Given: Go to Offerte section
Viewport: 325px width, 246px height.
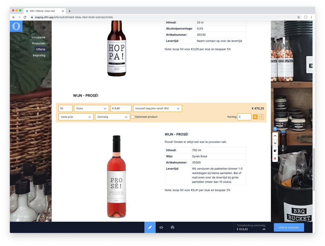Looking at the screenshot, I should click(41, 49).
